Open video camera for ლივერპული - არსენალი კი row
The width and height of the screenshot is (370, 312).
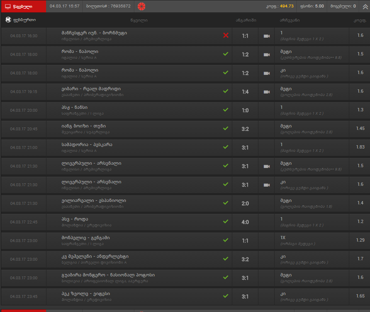coord(267,185)
